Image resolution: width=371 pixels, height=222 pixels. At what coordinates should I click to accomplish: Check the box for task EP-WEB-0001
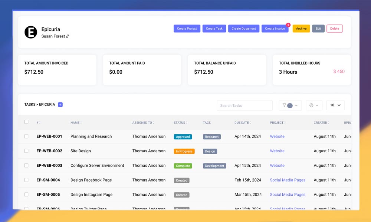26,136
